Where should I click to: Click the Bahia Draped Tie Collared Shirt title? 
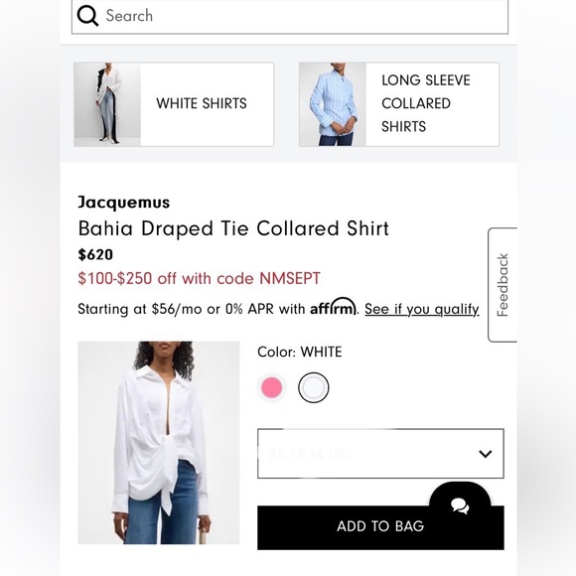[x=233, y=228]
